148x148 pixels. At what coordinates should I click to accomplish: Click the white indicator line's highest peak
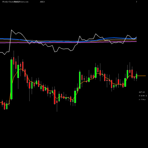[x=12, y=30]
